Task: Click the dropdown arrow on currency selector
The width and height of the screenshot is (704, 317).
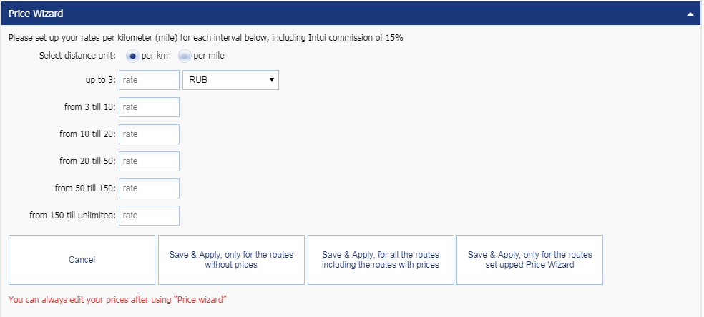Action: pyautogui.click(x=272, y=80)
